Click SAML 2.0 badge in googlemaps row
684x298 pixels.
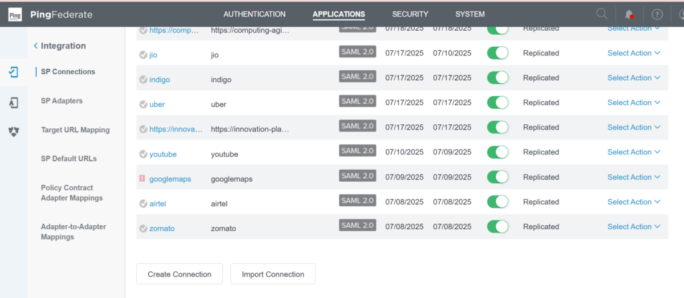point(357,176)
